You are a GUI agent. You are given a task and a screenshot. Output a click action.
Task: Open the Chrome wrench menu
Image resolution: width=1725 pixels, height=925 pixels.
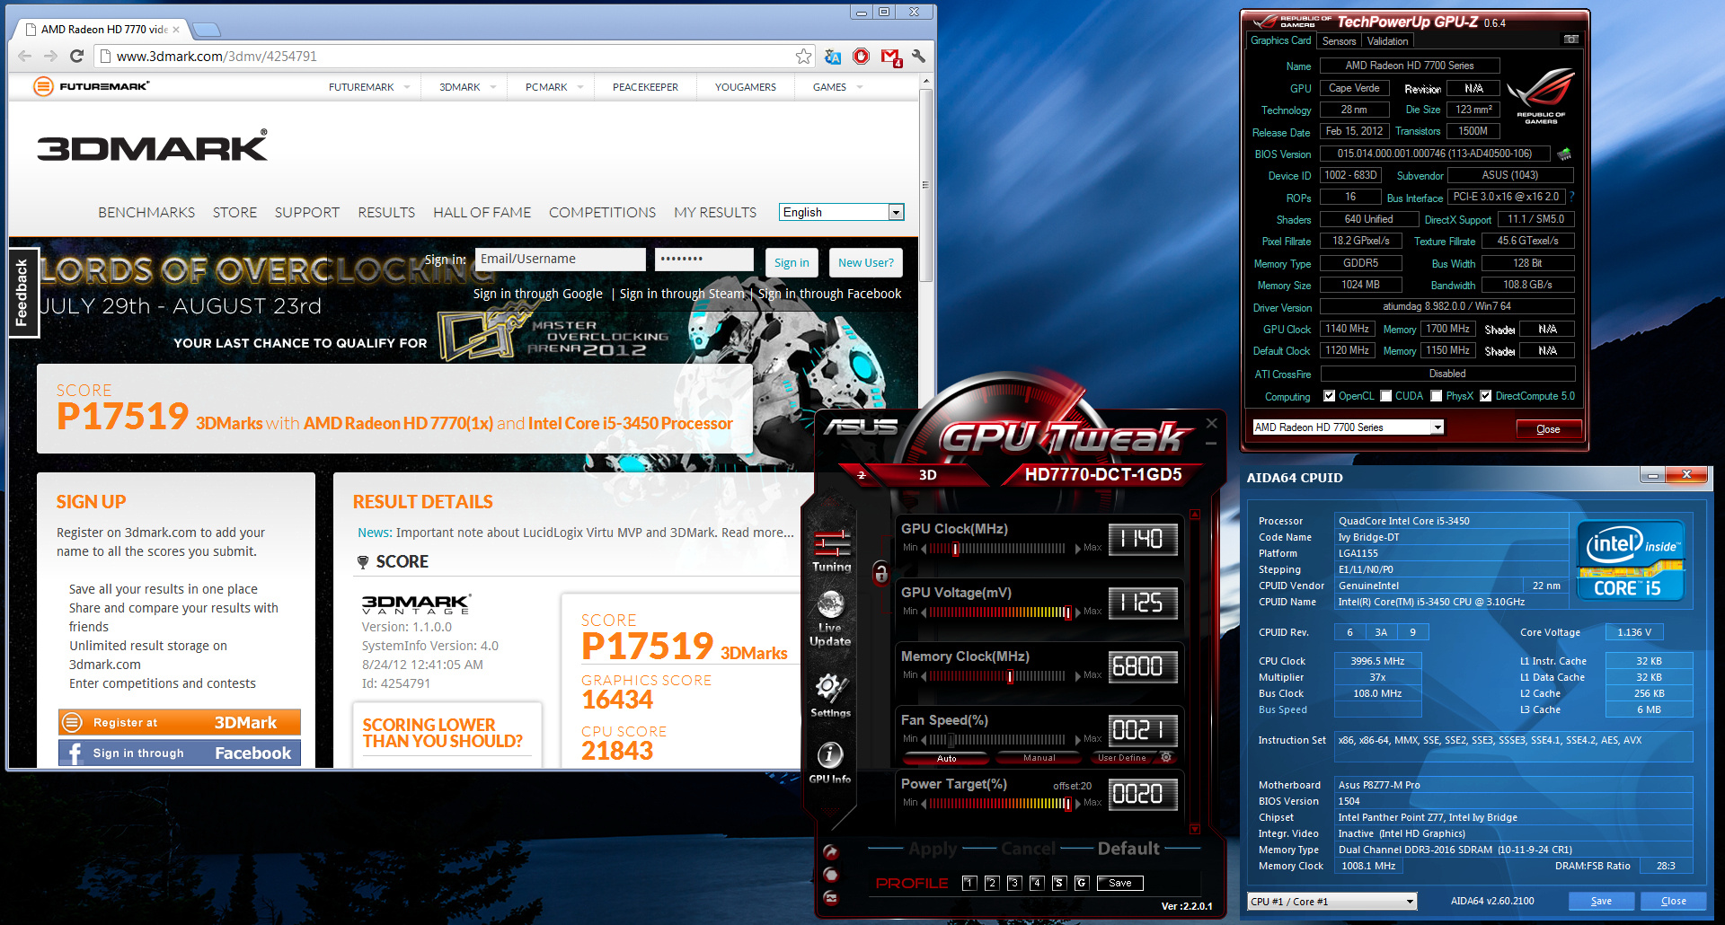pos(918,57)
